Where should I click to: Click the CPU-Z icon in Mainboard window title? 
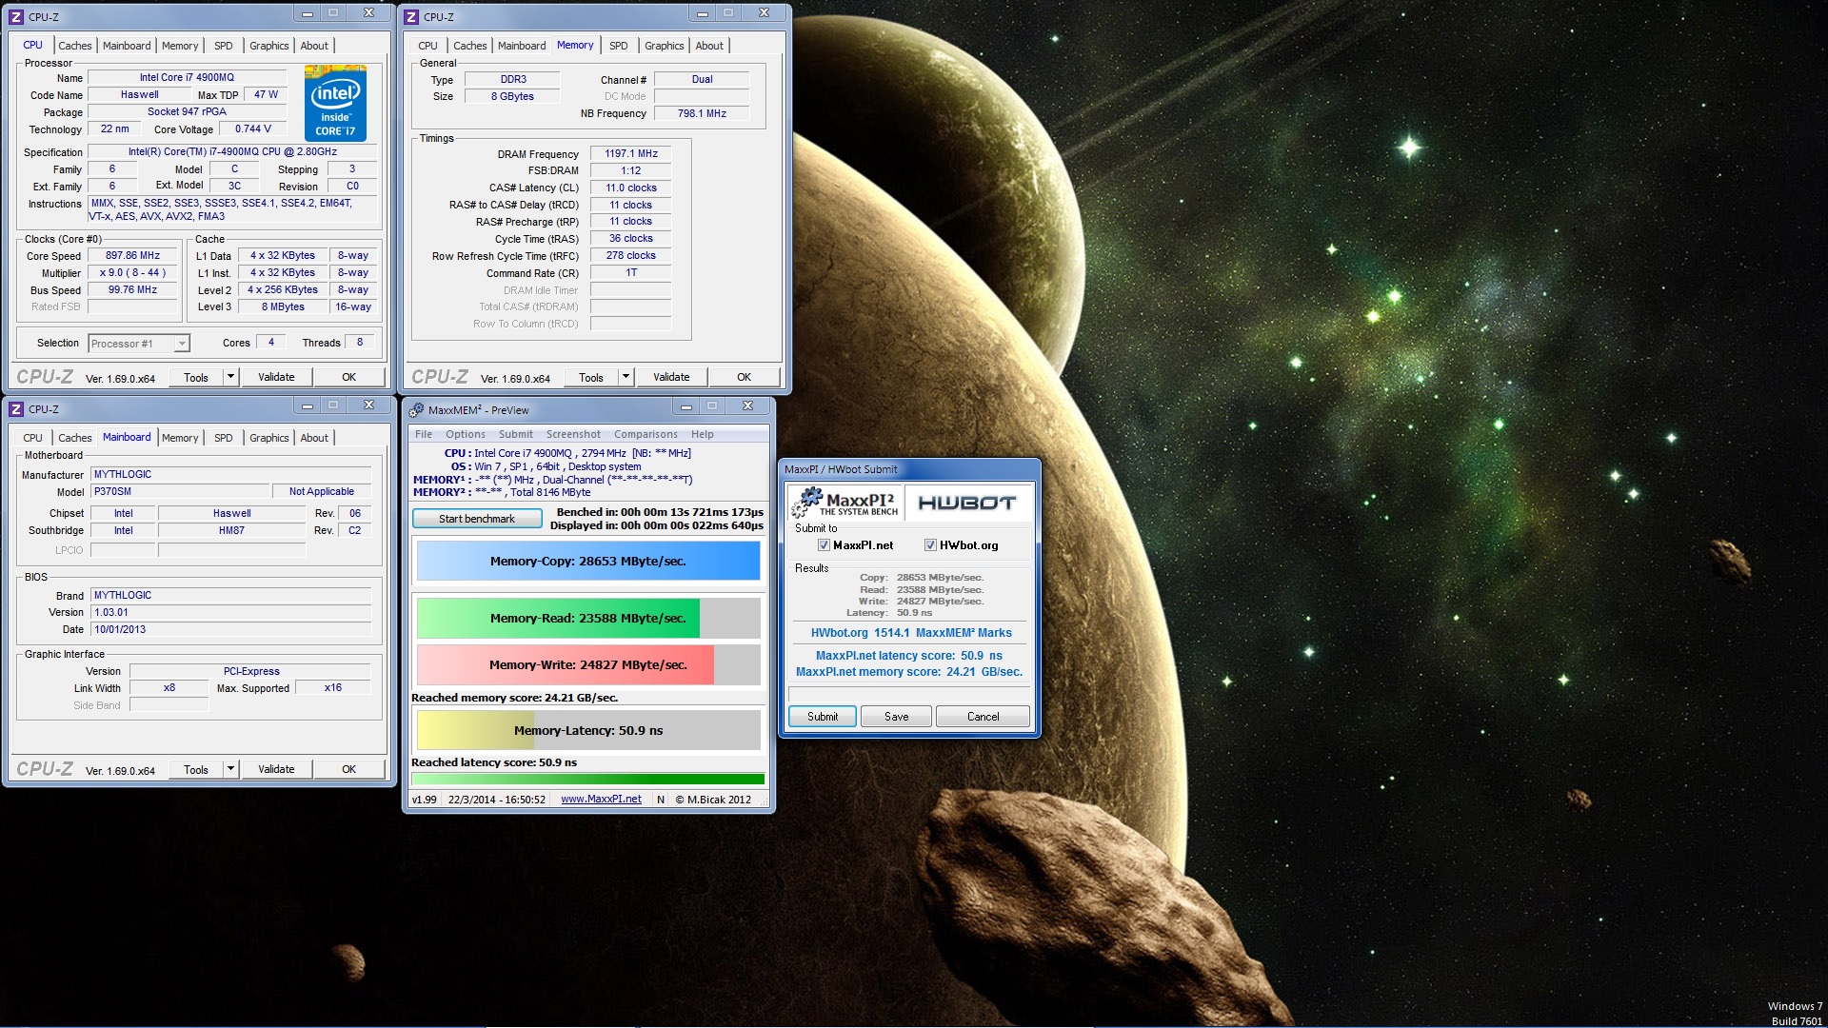(16, 408)
